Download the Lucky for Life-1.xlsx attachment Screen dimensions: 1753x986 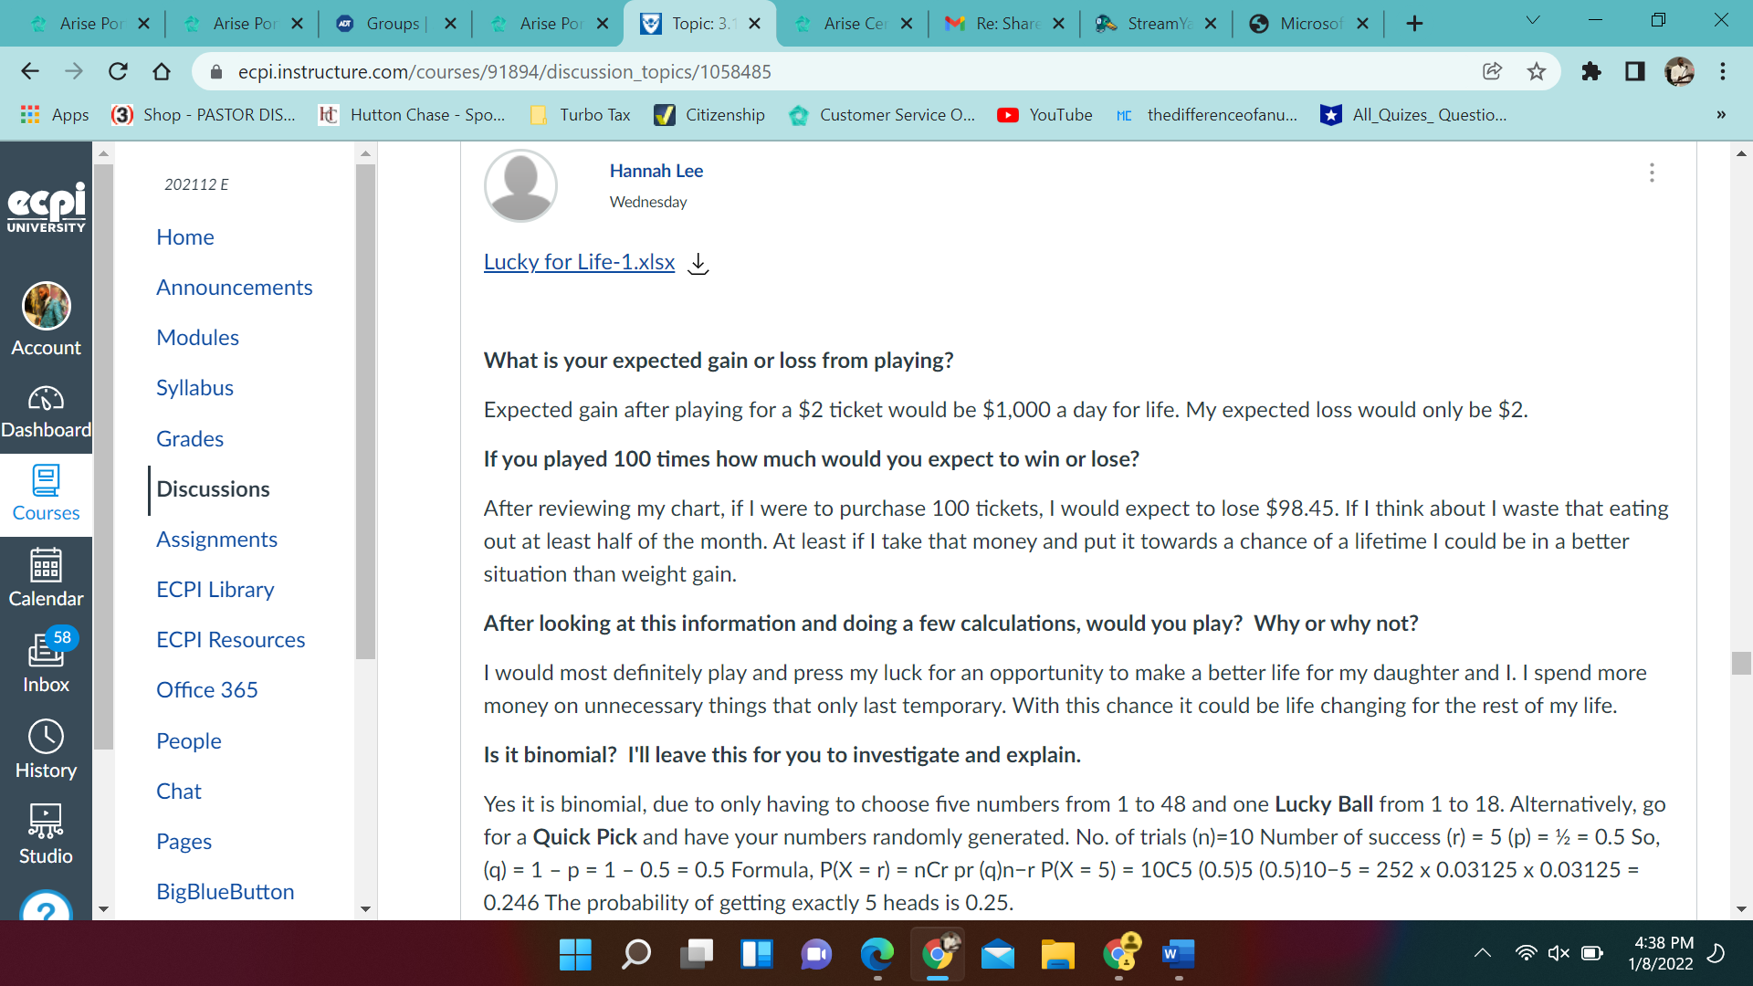698,263
